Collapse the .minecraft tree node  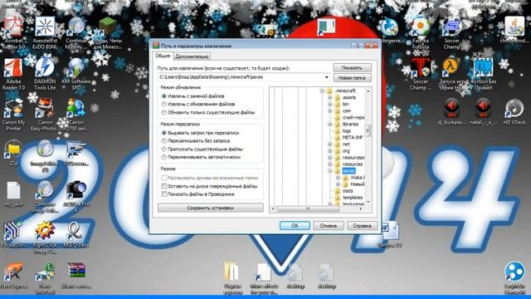click(x=322, y=91)
